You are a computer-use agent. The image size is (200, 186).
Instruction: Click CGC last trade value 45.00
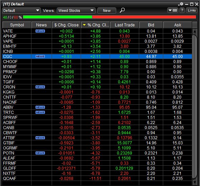124,57
